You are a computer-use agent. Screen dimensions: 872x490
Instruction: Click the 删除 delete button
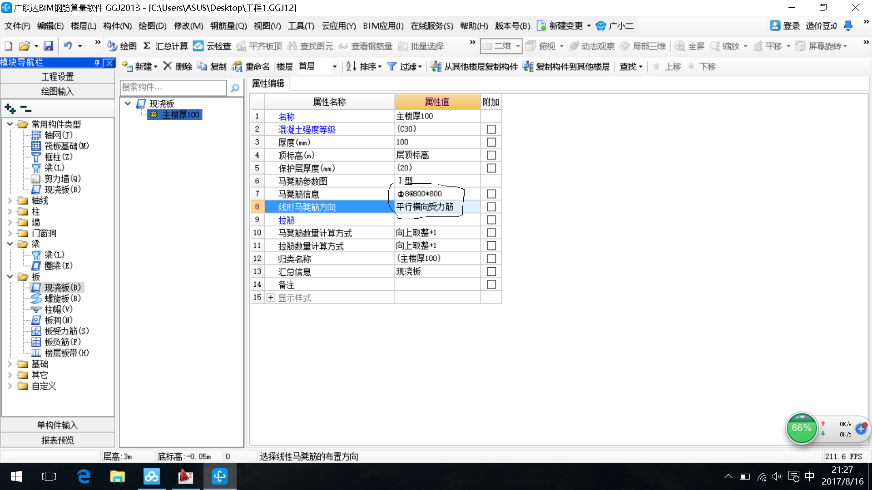pos(178,66)
